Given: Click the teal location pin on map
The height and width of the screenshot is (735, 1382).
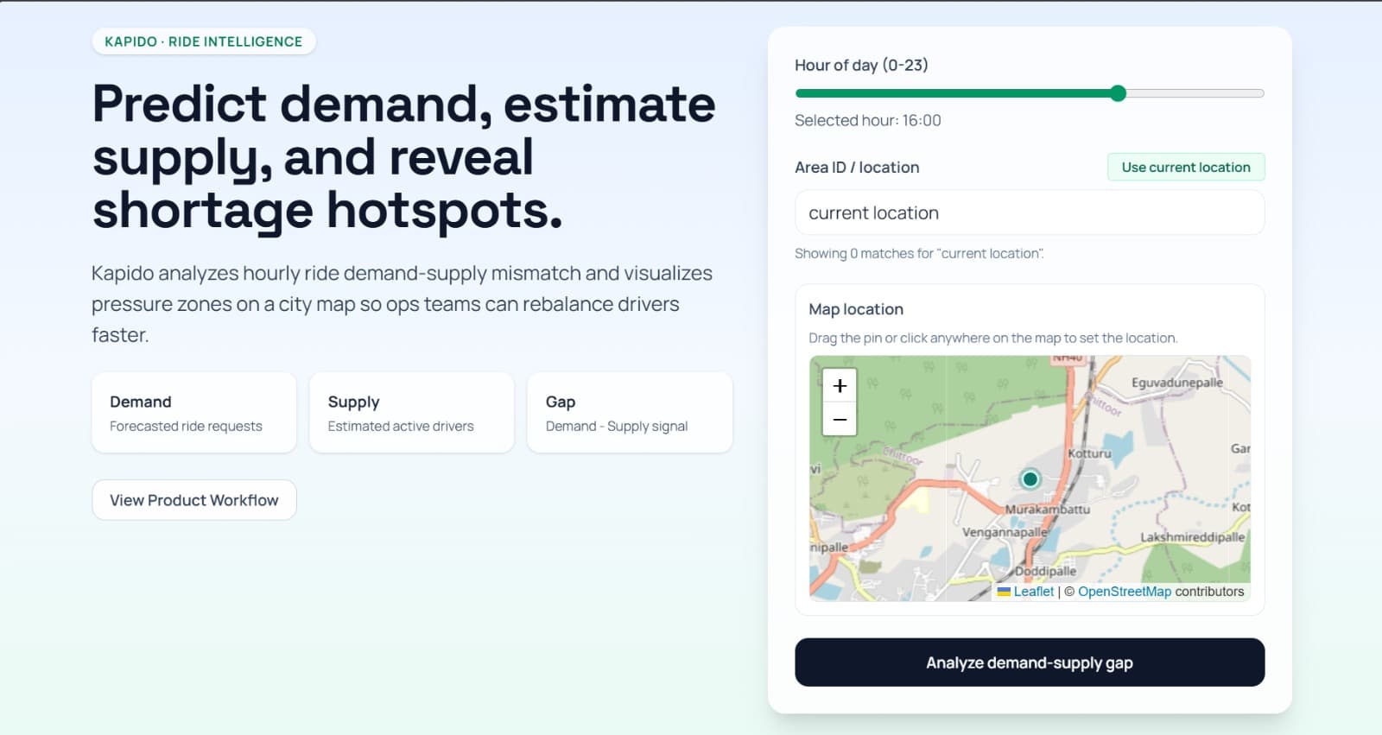Looking at the screenshot, I should click(1030, 478).
